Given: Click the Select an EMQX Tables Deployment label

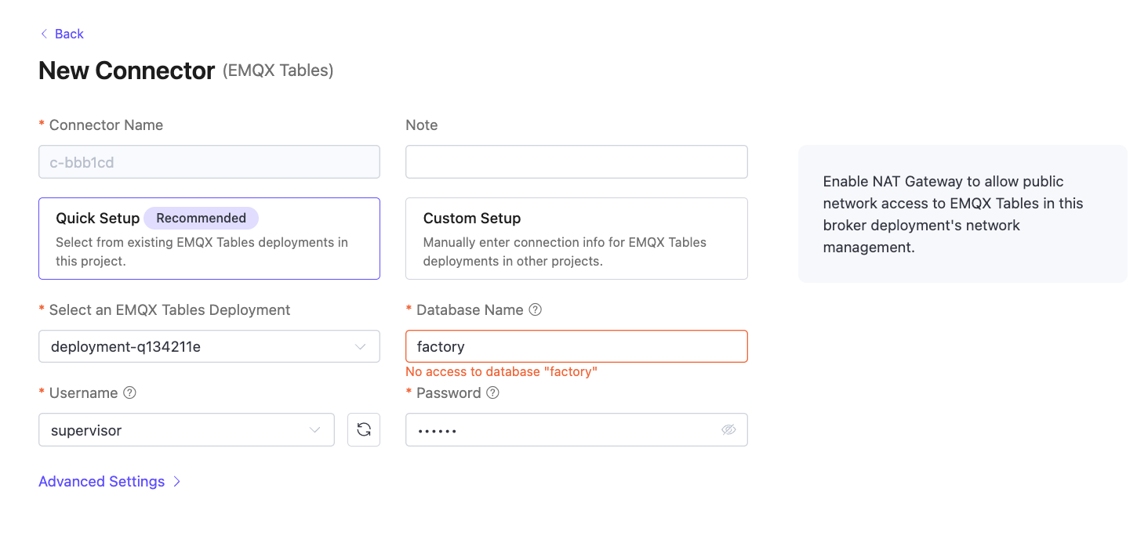Looking at the screenshot, I should pos(169,309).
